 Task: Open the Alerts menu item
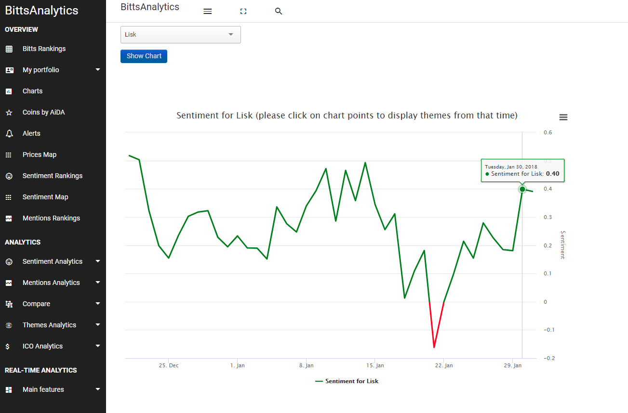[x=31, y=133]
